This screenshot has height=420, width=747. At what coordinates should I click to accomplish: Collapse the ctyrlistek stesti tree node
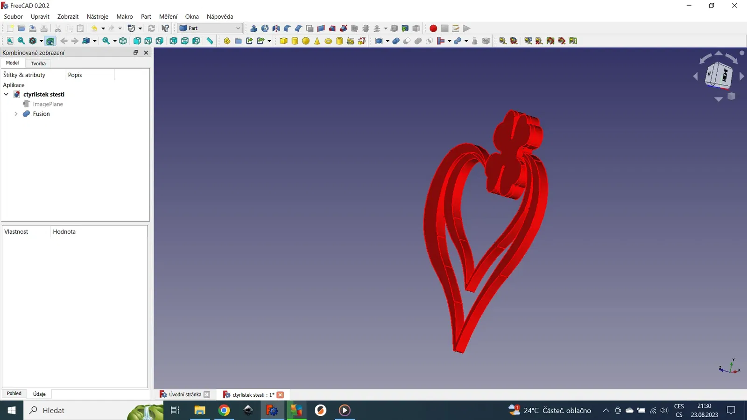pyautogui.click(x=6, y=94)
